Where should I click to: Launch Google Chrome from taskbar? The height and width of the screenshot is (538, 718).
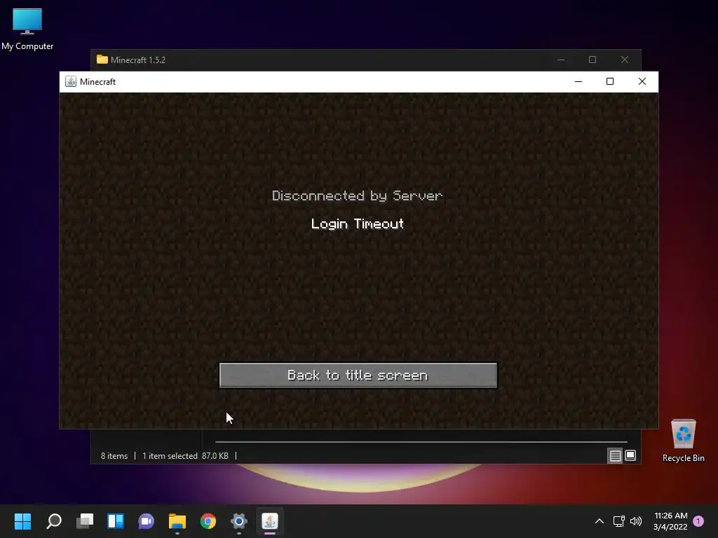point(208,521)
